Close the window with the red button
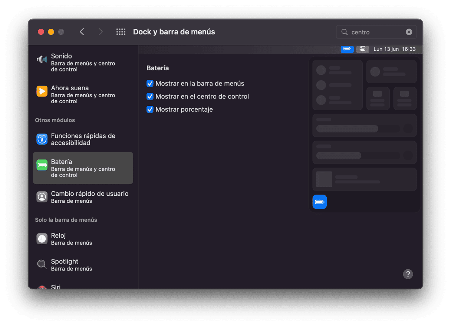 tap(41, 32)
